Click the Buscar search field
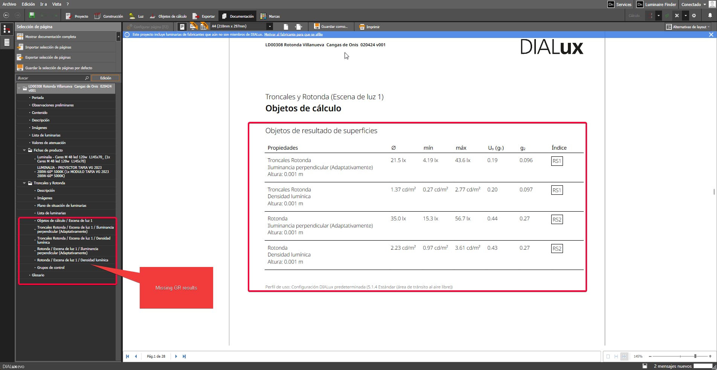 (50, 78)
